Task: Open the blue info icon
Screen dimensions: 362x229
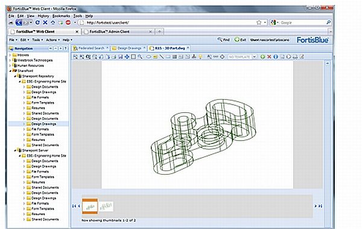Action: tap(276, 57)
